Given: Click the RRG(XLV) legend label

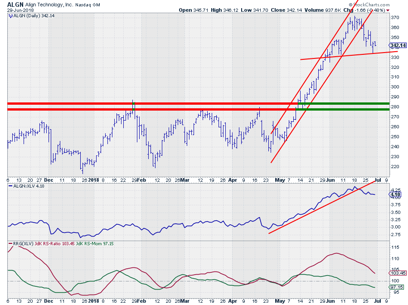Looking at the screenshot, I should (x=23, y=244).
